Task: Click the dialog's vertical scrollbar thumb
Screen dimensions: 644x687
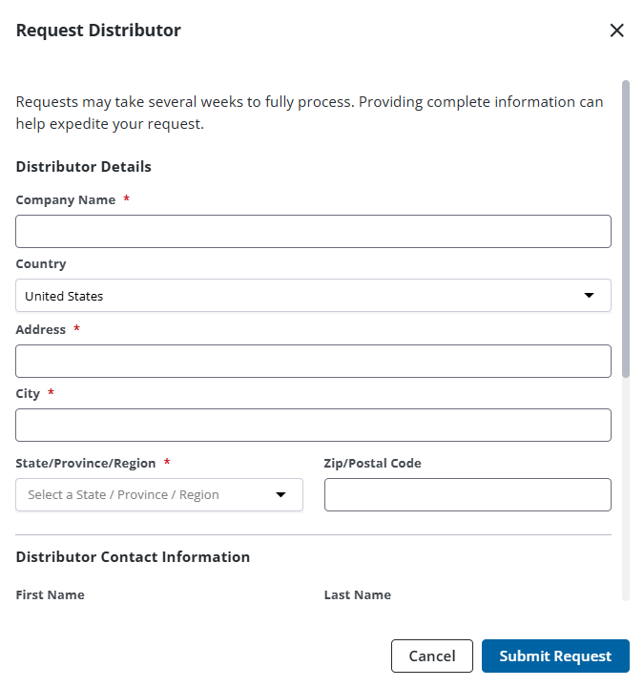Action: click(x=626, y=229)
